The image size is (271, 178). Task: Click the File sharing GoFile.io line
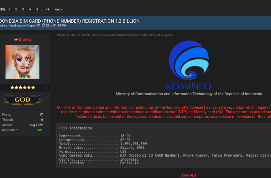click(x=99, y=163)
